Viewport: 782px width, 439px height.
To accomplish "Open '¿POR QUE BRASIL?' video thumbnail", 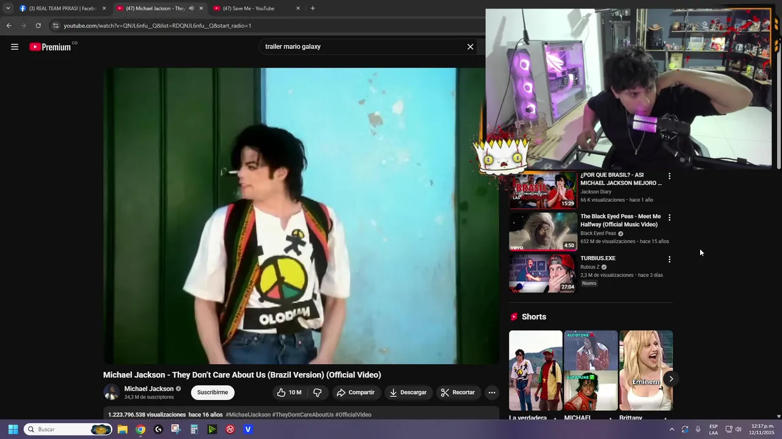I will pos(543,190).
